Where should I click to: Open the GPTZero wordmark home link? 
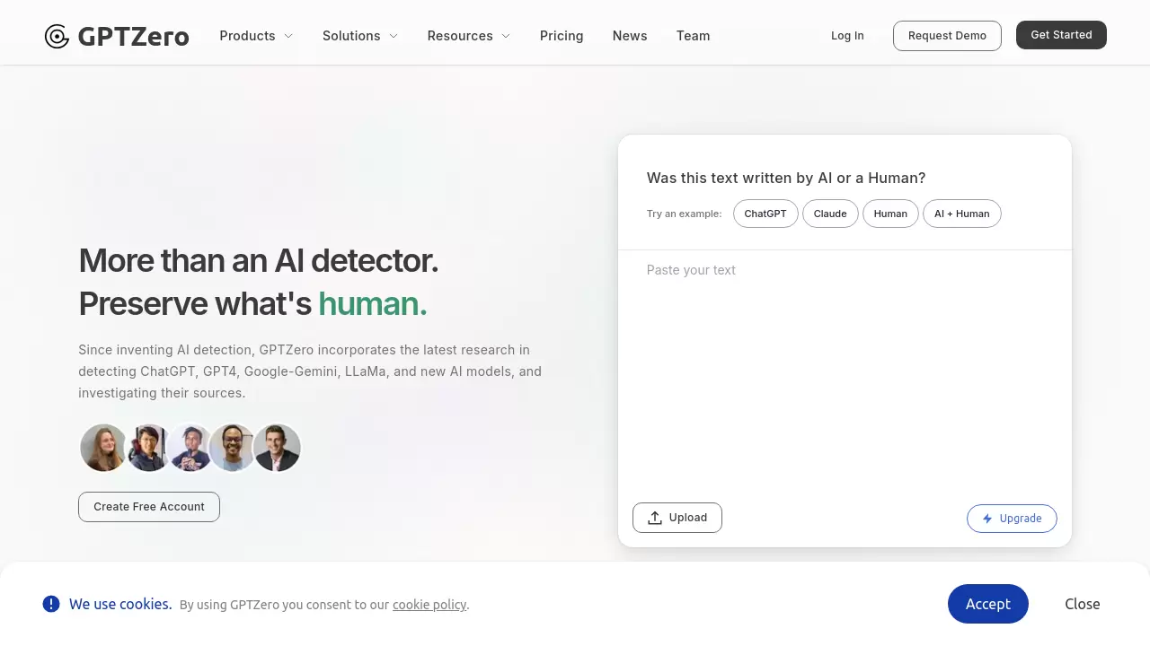133,36
